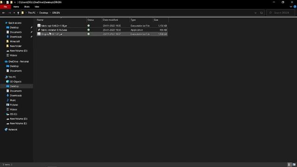Go up one folder level
Viewport: 297px width, 167px height.
point(18,13)
